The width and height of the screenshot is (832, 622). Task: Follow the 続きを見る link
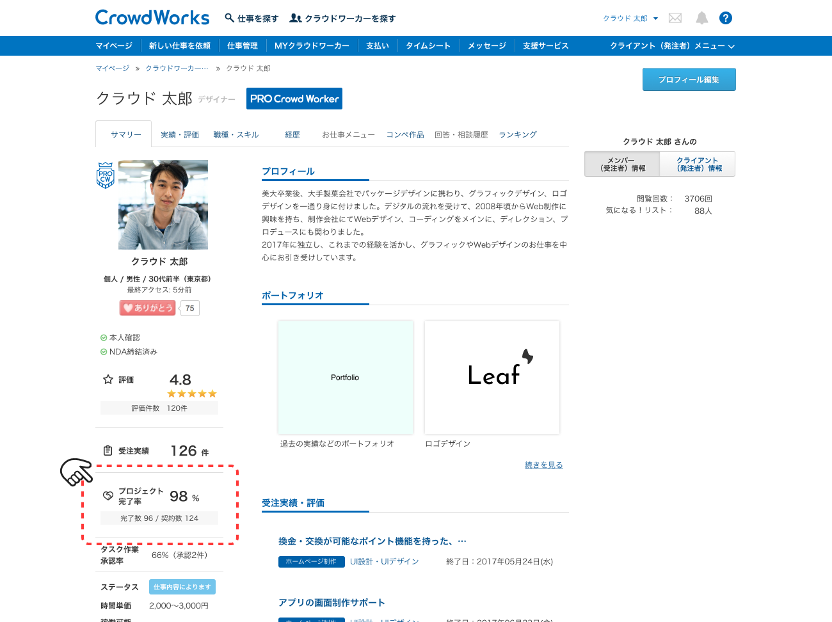coord(543,465)
